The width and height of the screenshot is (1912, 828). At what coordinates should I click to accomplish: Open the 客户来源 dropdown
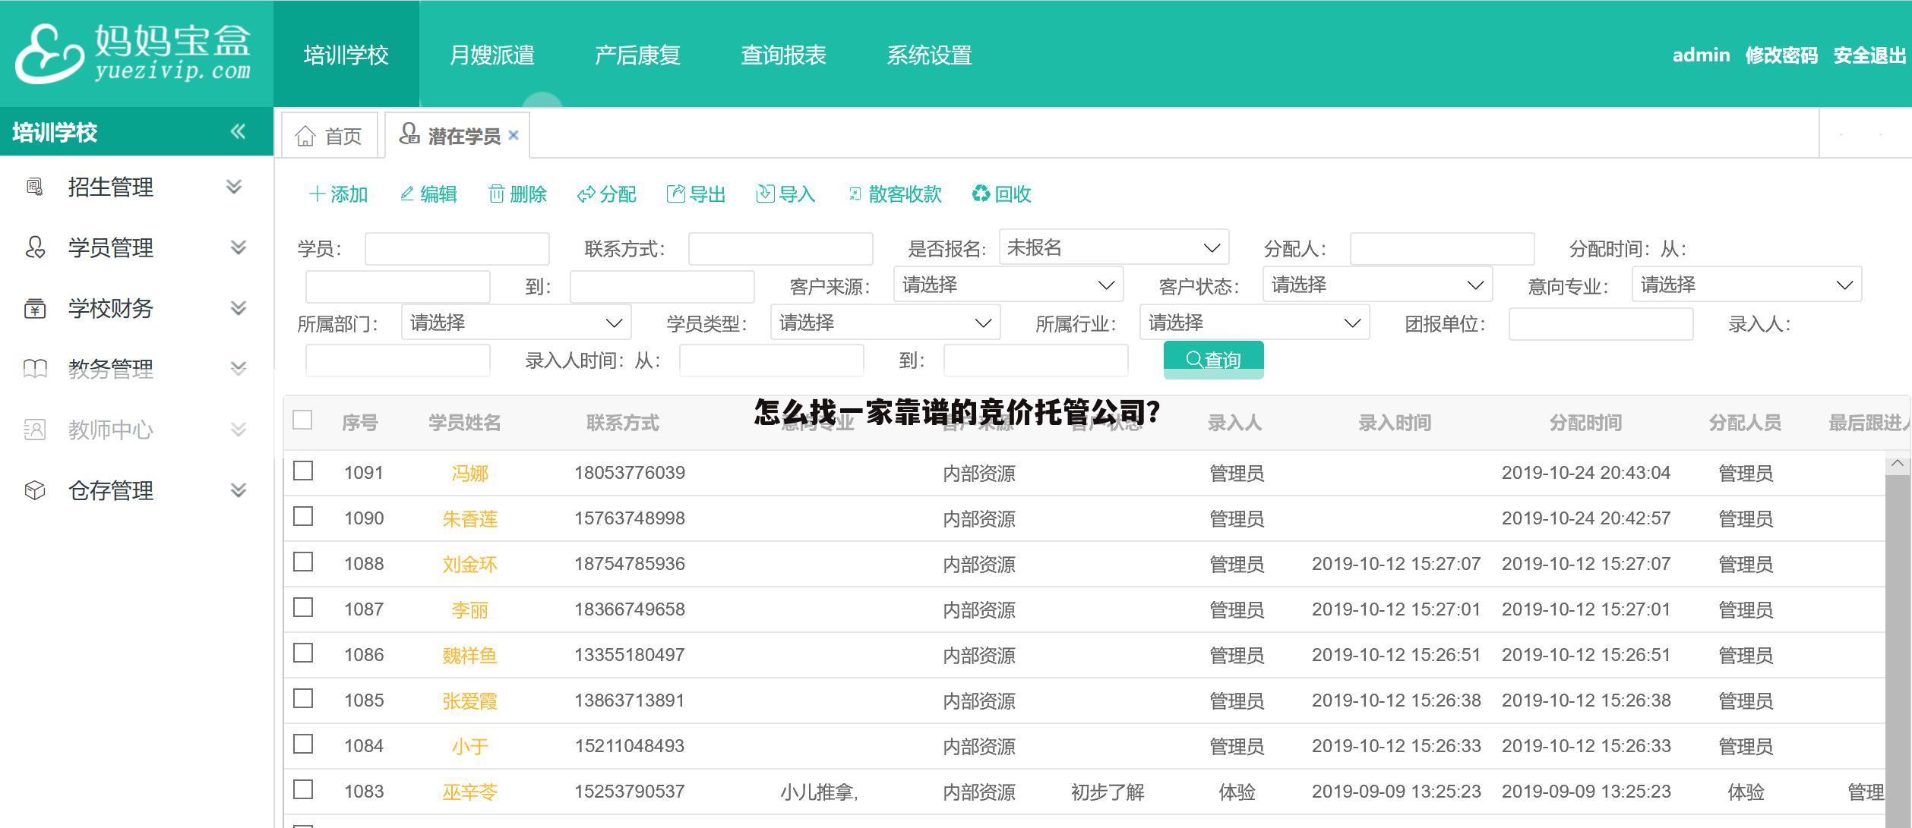tap(1008, 285)
